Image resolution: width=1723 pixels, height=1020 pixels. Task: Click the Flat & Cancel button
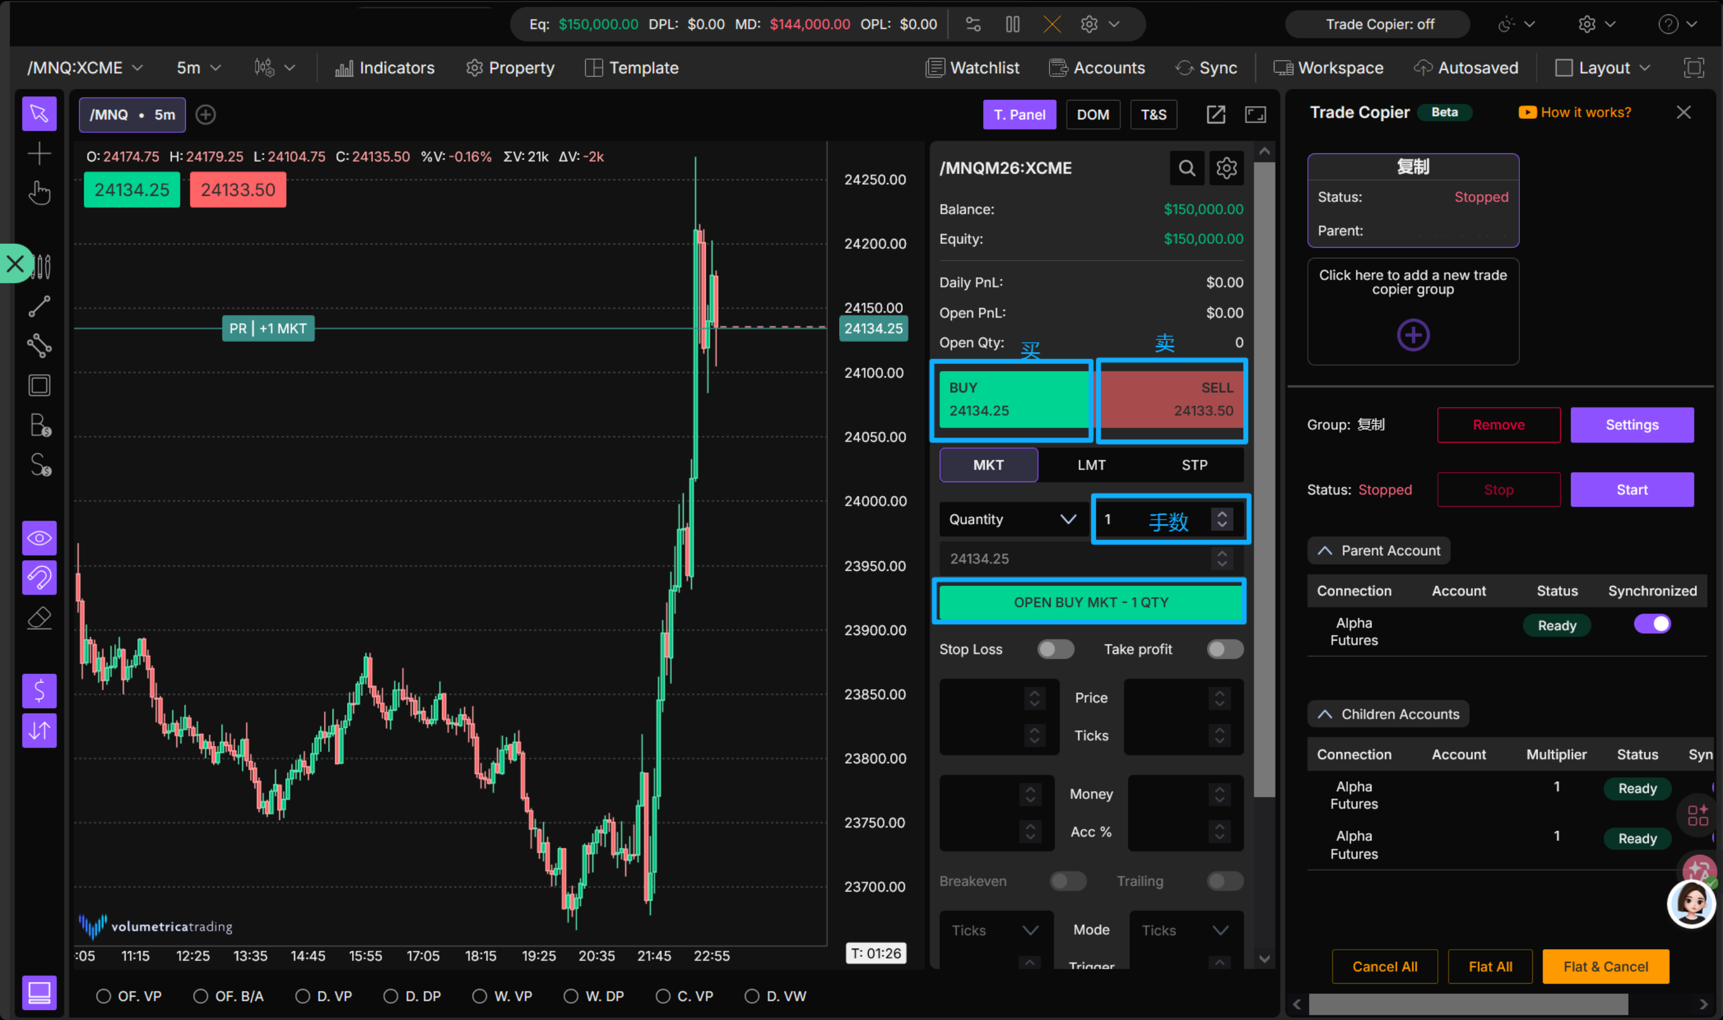point(1605,966)
